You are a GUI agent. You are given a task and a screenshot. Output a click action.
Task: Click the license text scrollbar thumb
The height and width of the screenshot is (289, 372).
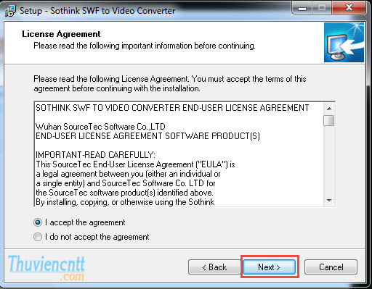[x=329, y=120]
